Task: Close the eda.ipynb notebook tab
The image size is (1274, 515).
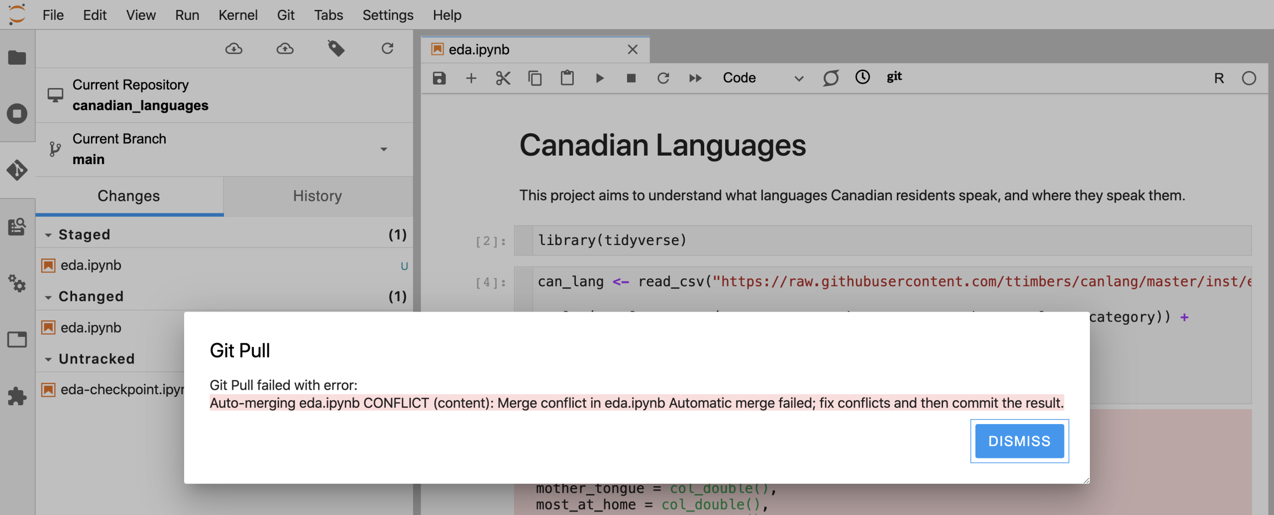Action: (x=633, y=50)
